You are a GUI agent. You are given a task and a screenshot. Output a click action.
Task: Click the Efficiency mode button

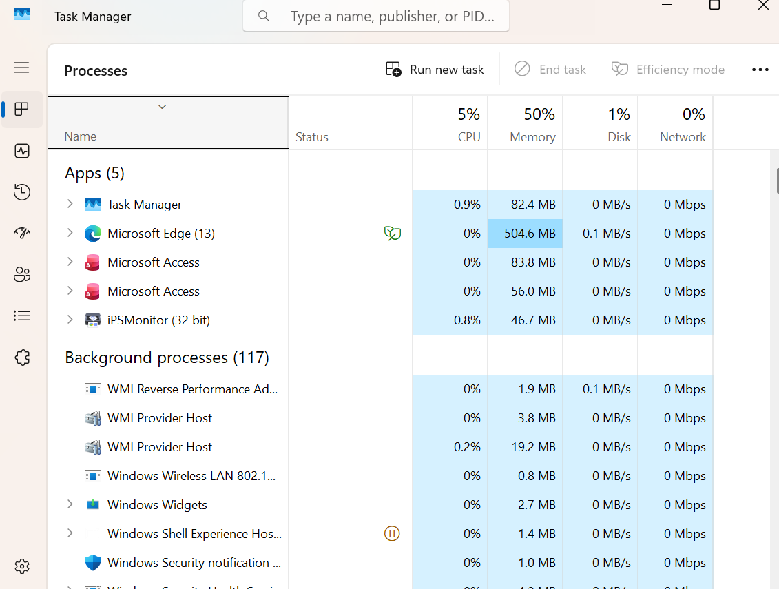tap(668, 70)
